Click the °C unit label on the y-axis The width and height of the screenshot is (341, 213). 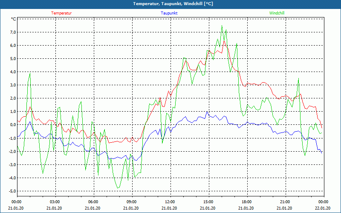[13, 19]
